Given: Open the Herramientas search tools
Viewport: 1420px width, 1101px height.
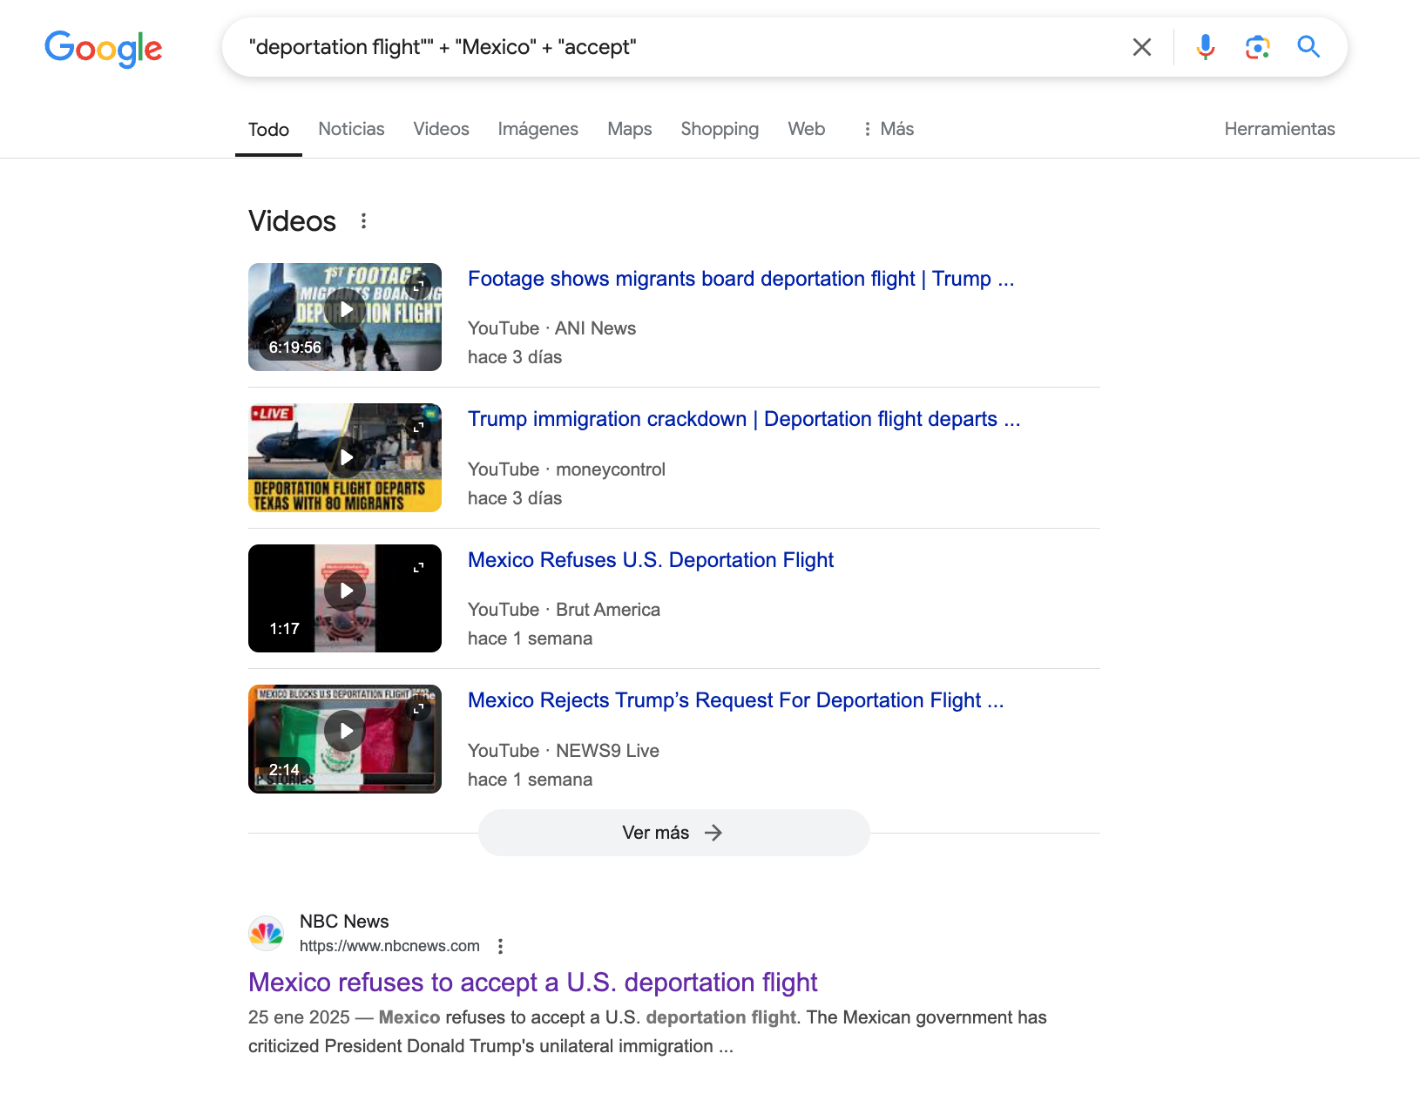Looking at the screenshot, I should [x=1279, y=129].
